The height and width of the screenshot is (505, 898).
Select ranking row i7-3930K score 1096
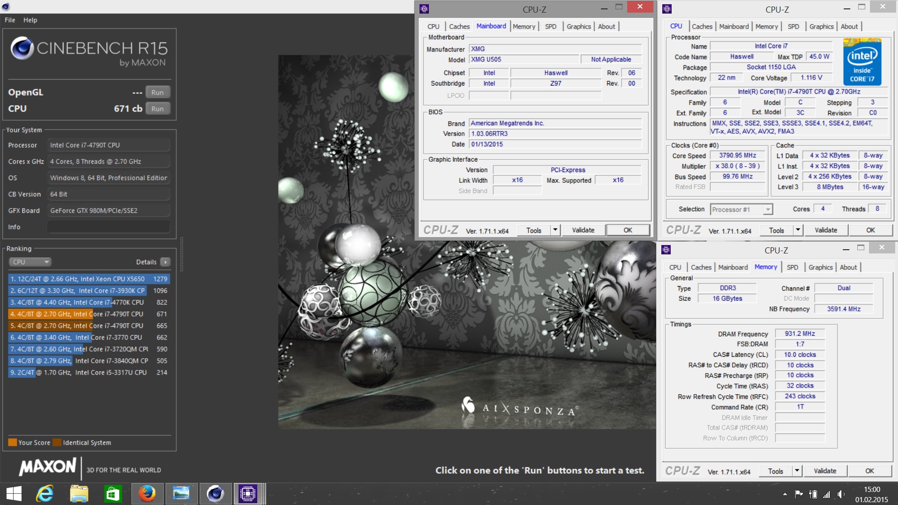[x=89, y=290]
